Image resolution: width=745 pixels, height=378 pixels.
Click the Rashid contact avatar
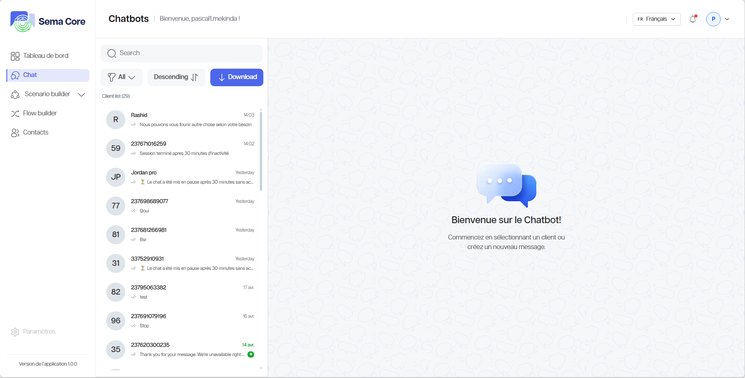coord(116,120)
